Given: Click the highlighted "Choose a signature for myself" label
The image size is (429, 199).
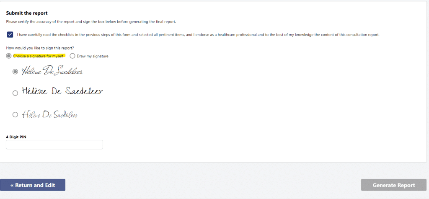Looking at the screenshot, I should coord(38,56).
